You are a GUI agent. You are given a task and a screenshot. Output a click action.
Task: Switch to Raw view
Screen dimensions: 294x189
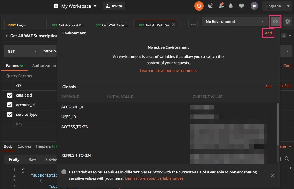(x=32, y=160)
